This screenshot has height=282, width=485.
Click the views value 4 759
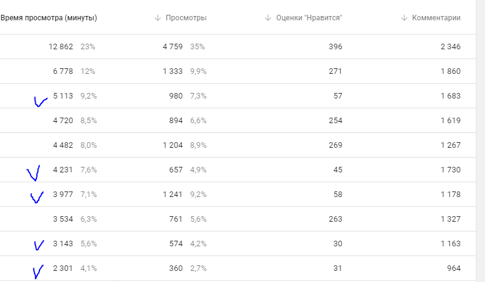pos(173,46)
